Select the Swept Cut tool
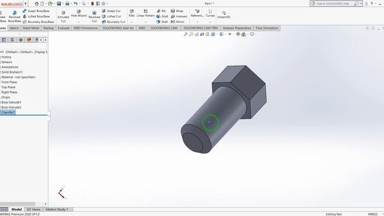The height and width of the screenshot is (216, 384). point(111,11)
